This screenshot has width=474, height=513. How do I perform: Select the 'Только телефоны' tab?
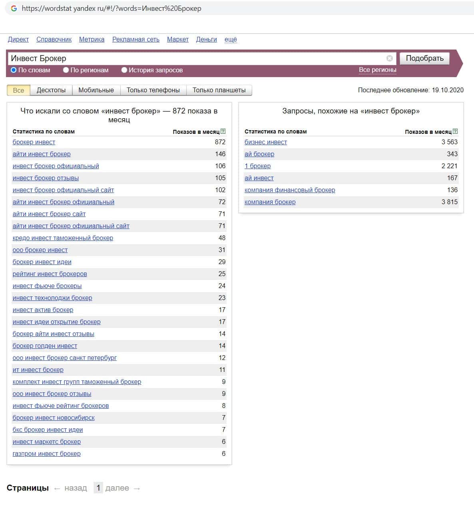click(153, 90)
